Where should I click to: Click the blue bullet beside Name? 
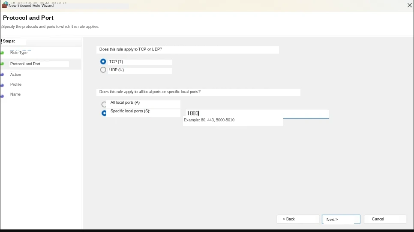coord(3,96)
